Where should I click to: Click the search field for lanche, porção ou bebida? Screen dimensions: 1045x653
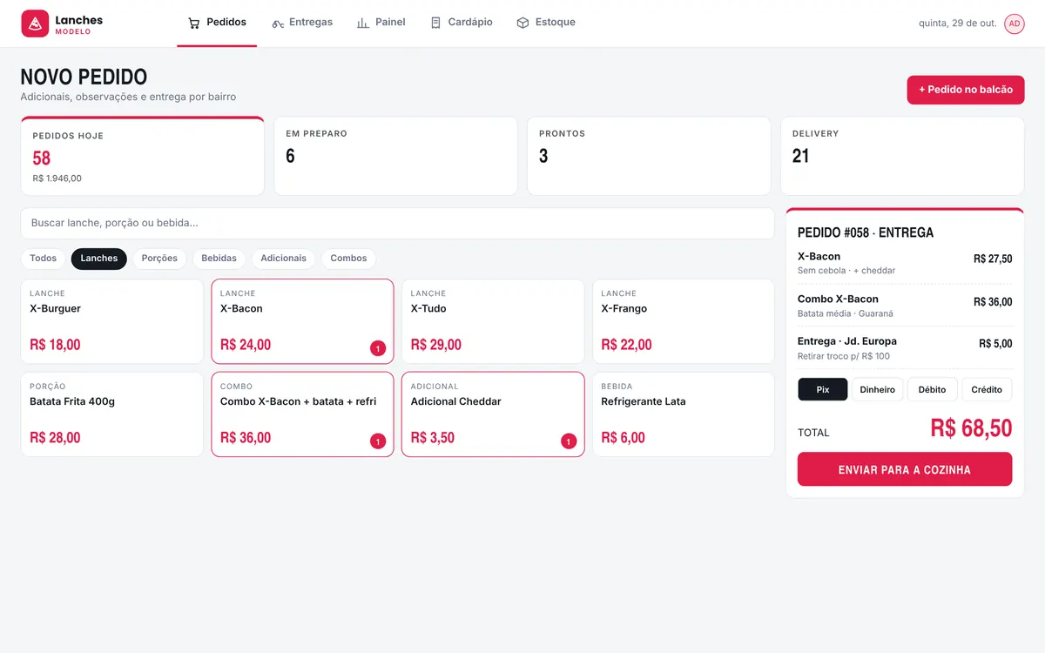point(397,223)
